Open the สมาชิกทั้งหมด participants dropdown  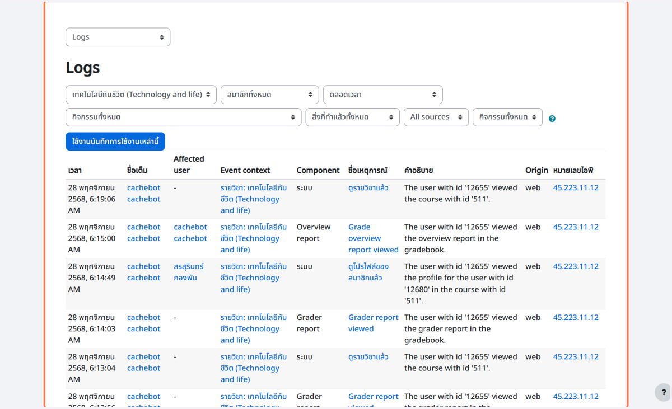coord(270,95)
